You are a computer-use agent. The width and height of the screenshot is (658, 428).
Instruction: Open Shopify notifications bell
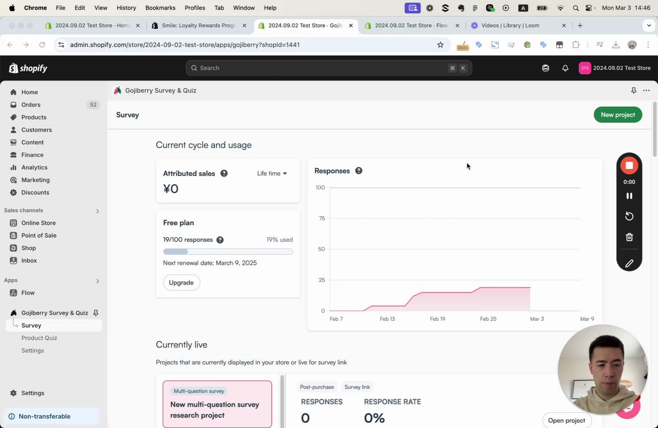[565, 68]
